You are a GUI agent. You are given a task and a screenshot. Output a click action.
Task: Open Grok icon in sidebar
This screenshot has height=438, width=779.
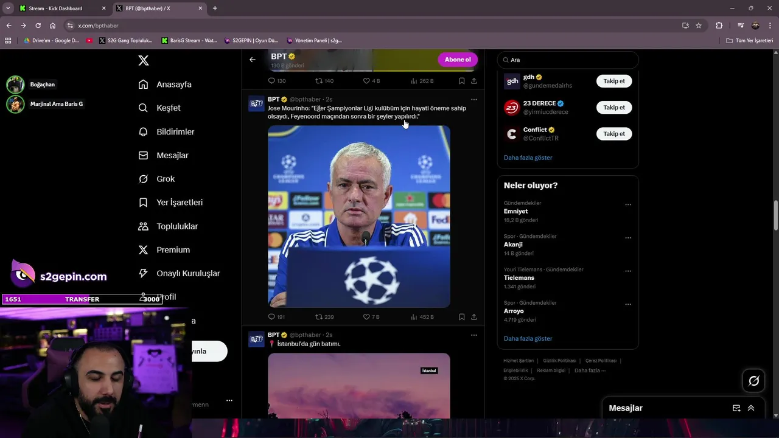click(143, 179)
